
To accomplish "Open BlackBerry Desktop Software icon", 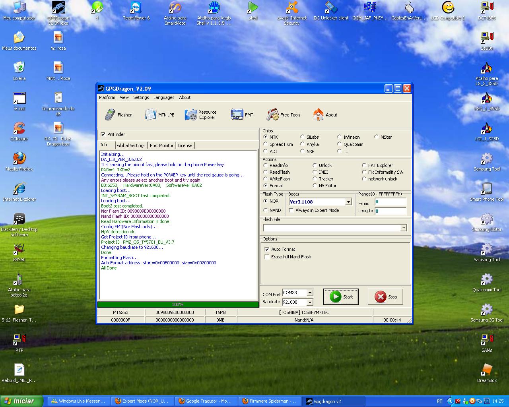I will [19, 225].
